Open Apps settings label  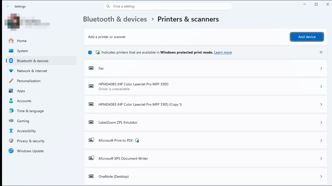pos(21,91)
